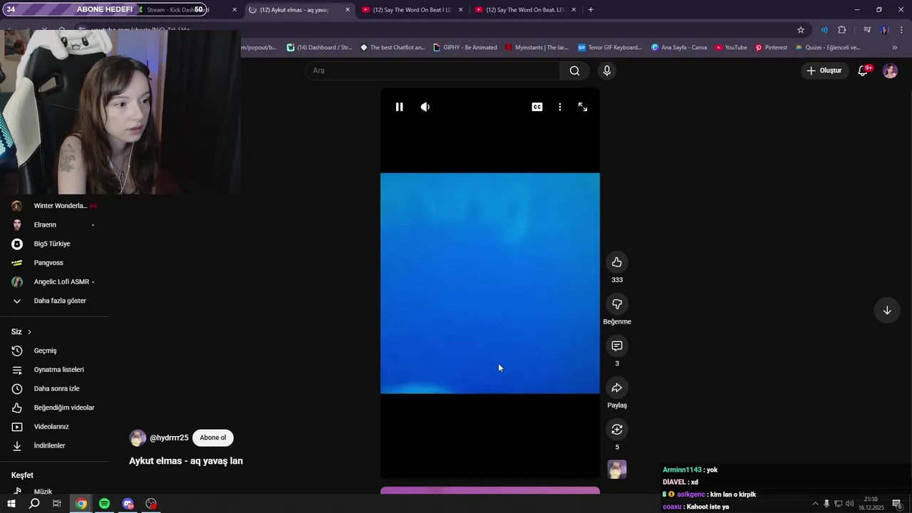Open Ana Sayfa - Canva bookmark
The width and height of the screenshot is (912, 513).
pyautogui.click(x=679, y=48)
